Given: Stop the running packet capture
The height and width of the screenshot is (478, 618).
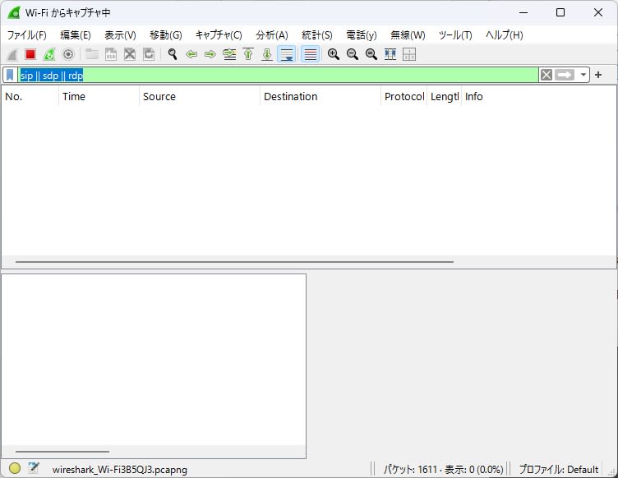Looking at the screenshot, I should point(30,54).
